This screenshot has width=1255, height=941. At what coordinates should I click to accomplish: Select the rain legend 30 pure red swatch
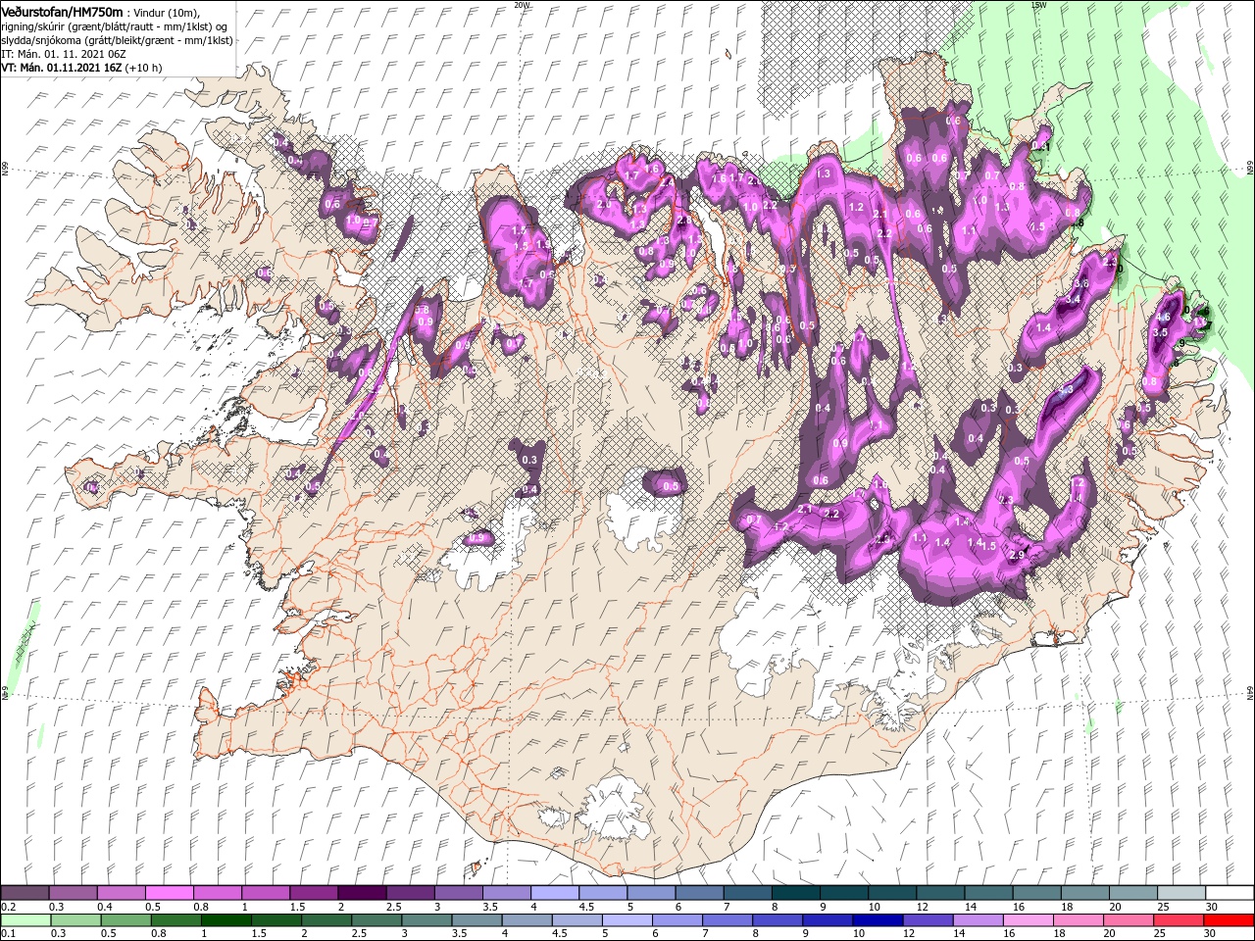(1230, 919)
